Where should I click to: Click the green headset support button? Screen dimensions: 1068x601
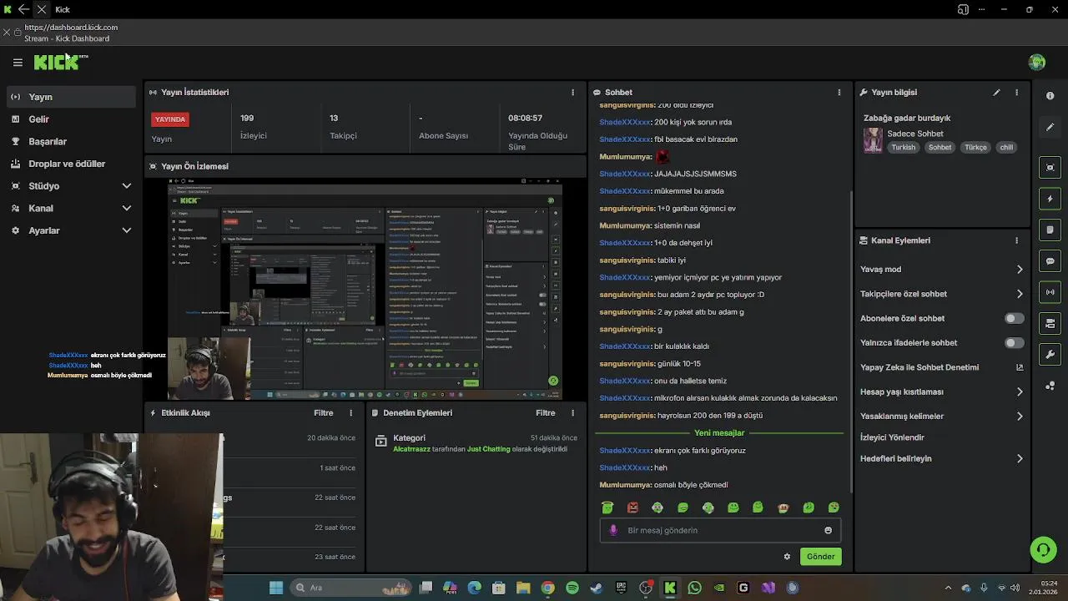point(1042,549)
